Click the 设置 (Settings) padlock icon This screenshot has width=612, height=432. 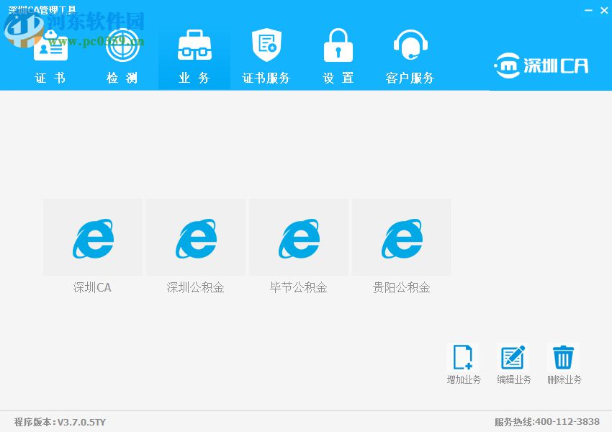pos(338,43)
